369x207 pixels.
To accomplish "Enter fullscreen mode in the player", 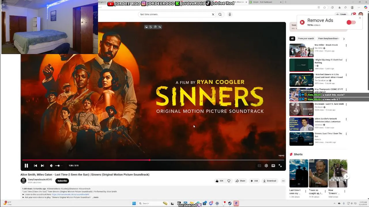I will (x=280, y=166).
